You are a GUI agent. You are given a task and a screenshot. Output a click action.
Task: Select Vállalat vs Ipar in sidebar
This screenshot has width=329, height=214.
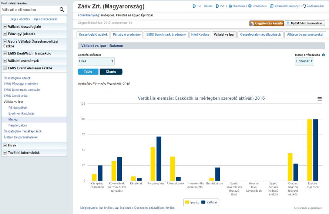click(13, 102)
